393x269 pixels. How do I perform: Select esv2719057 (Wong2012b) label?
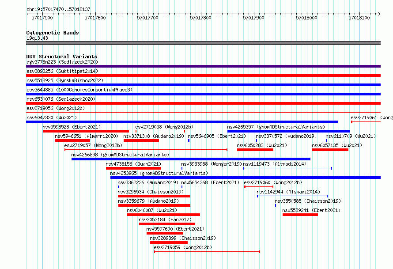point(93,145)
